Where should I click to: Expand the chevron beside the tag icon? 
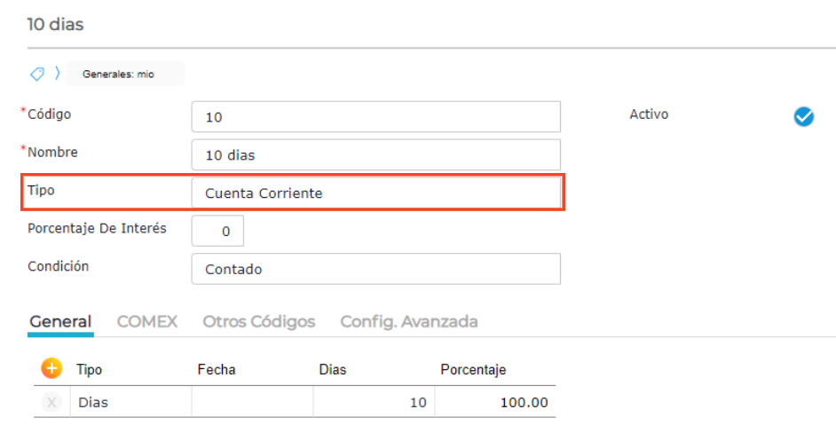pos(58,74)
